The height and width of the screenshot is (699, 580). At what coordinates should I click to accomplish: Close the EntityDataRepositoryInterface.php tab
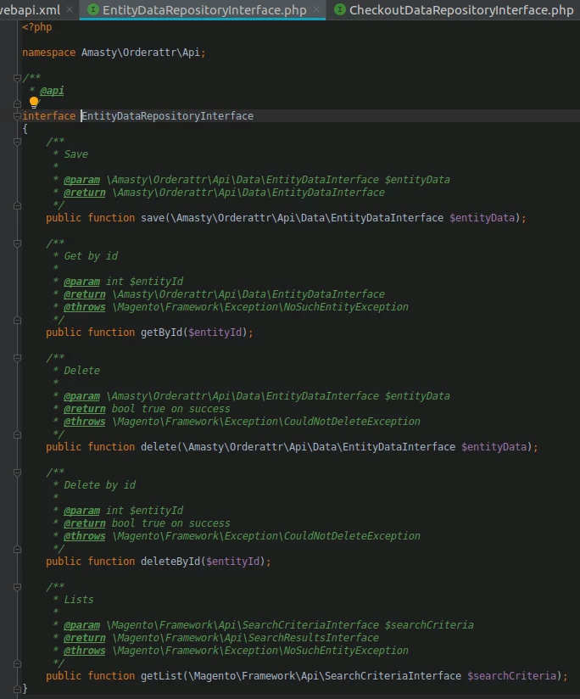pyautogui.click(x=315, y=10)
